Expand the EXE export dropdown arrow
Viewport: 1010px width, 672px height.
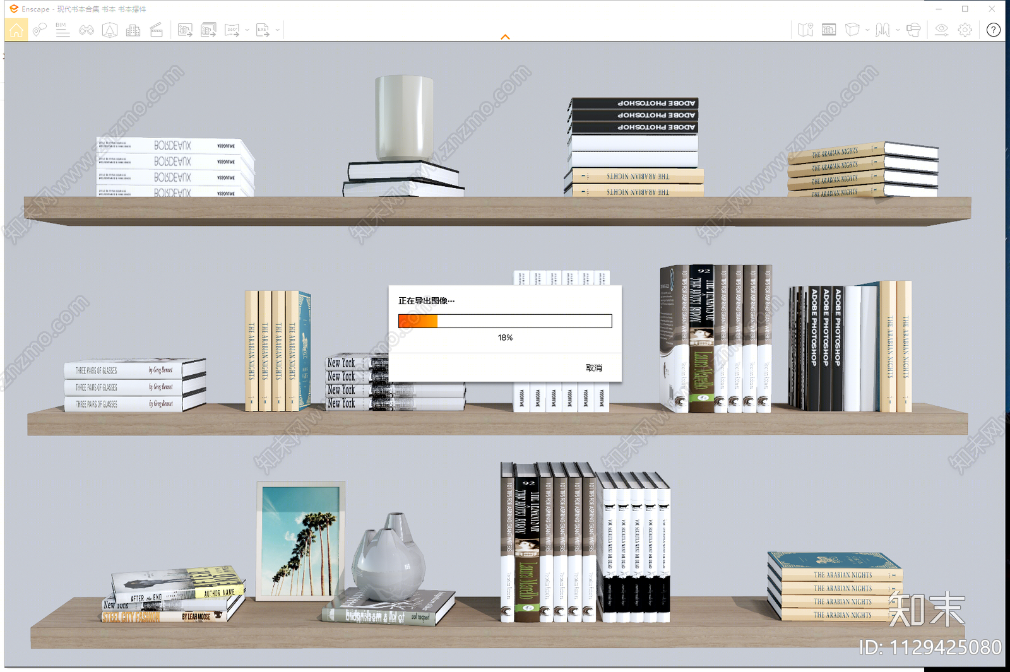coord(278,30)
